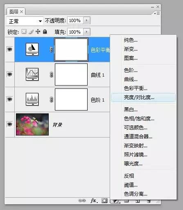Choose 可选颜色... from the menu

coord(143,128)
